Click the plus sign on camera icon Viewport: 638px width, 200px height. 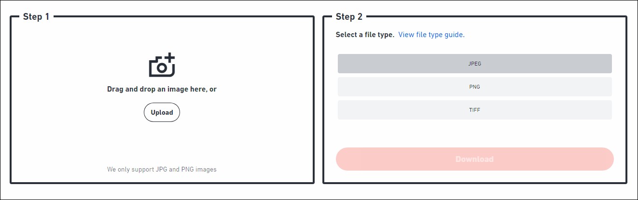pyautogui.click(x=170, y=58)
